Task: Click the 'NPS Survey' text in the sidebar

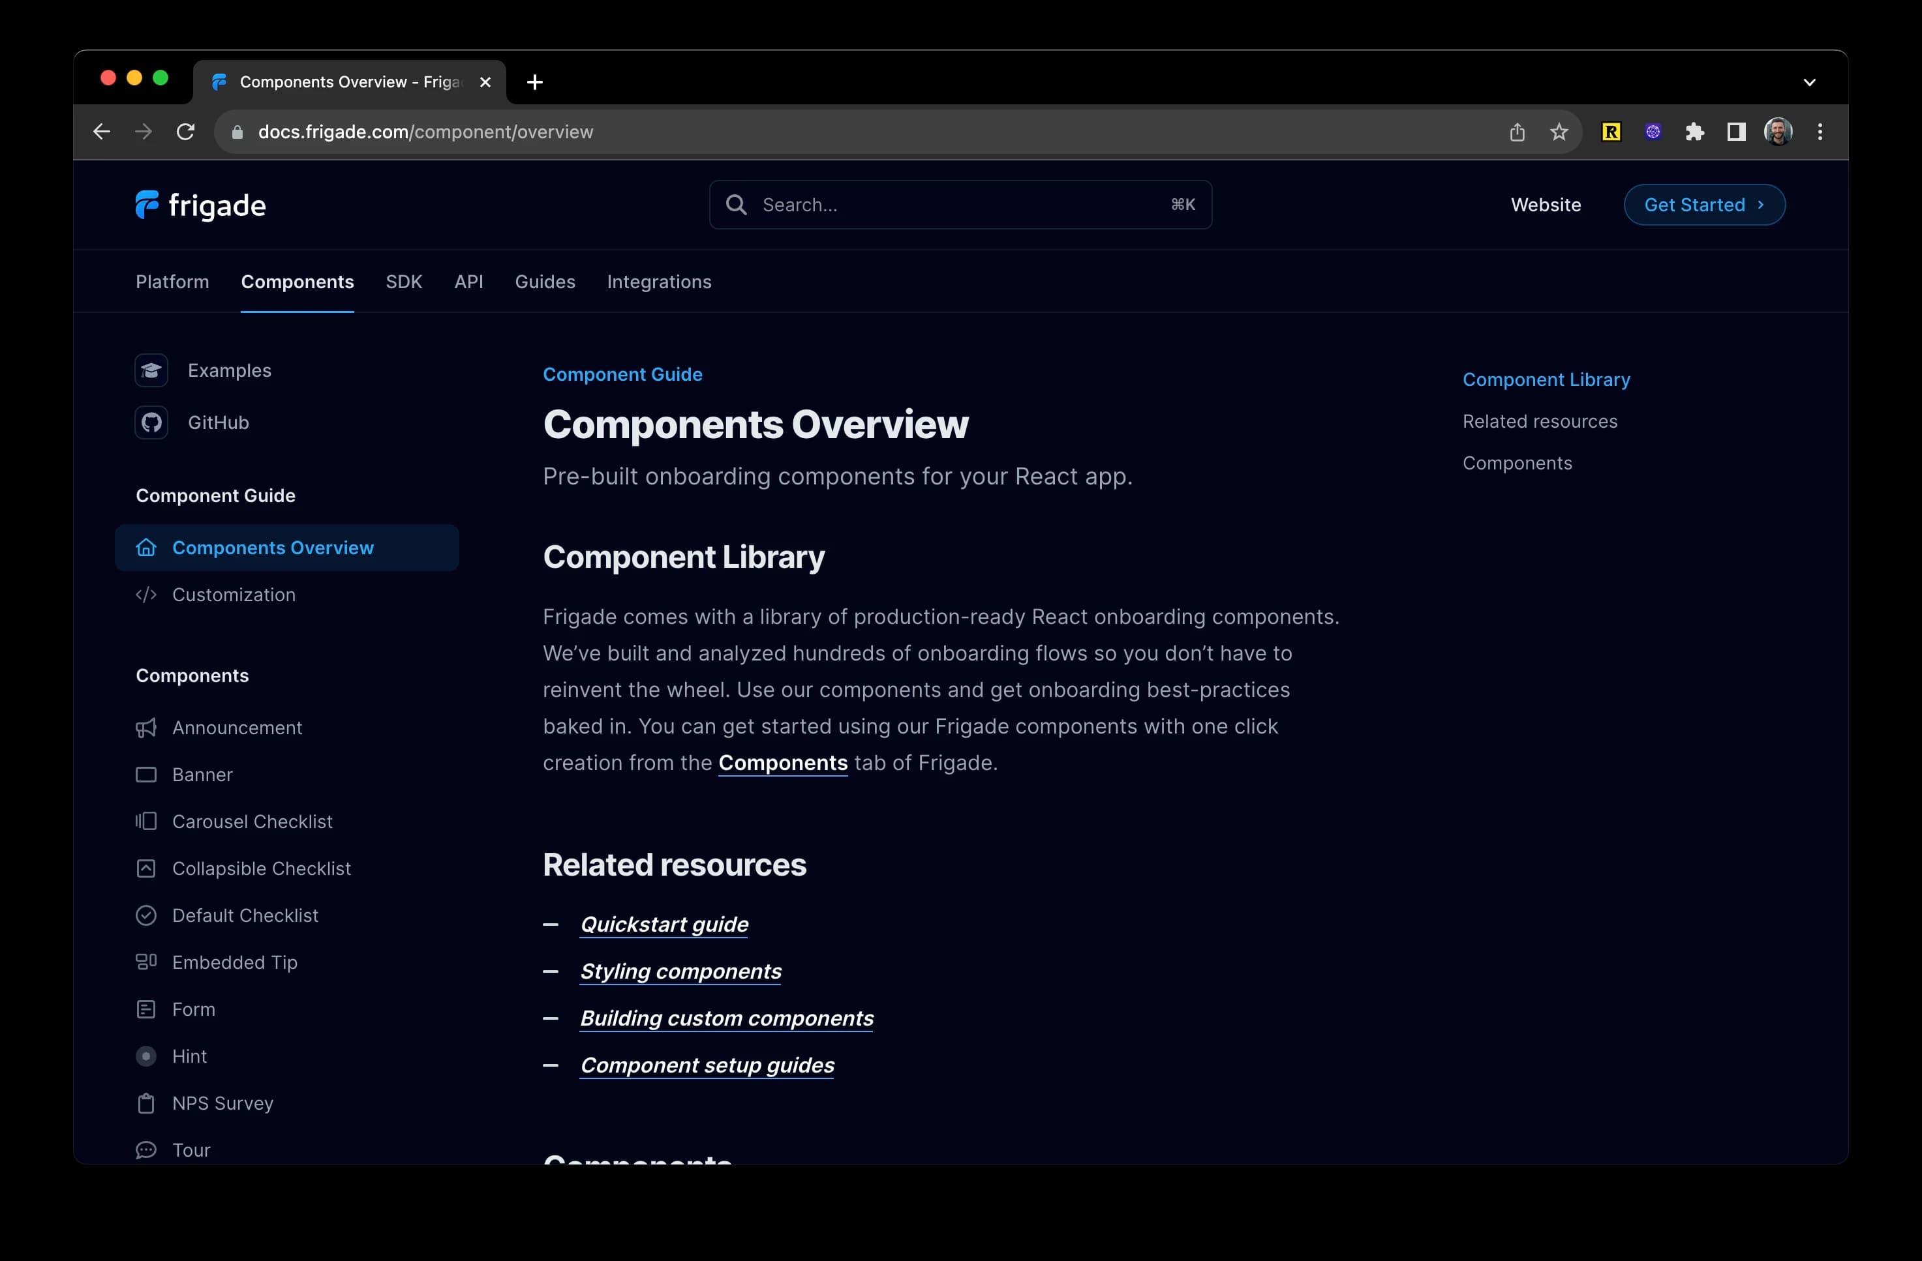Action: tap(222, 1103)
